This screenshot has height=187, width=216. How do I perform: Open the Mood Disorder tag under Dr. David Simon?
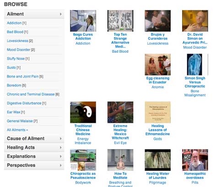[195, 47]
